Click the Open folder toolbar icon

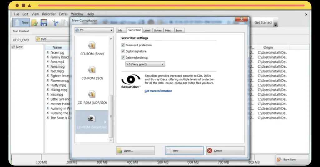pyautogui.click(x=34, y=23)
